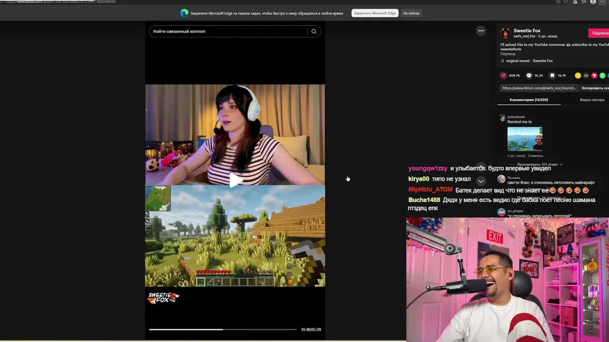This screenshot has width=609, height=342.
Task: Click the 'Перевод' translate link
Action: pyautogui.click(x=508, y=54)
